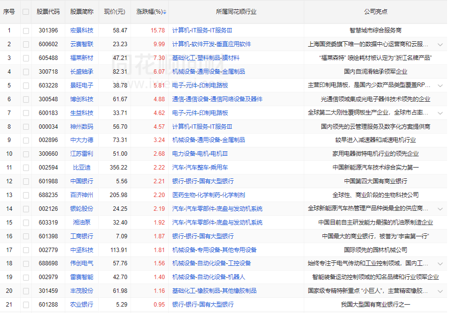The image size is (451, 313).
Task: Open industry link 汽车-汽车整车-乘用车
Action: [x=200, y=167]
